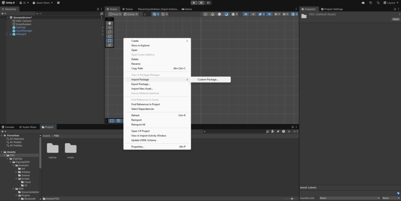Click Export Package in context menu
Screen dimensions: 401x201
[x=140, y=84]
